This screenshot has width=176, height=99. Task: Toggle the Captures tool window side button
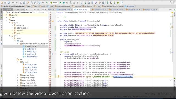click(1, 40)
